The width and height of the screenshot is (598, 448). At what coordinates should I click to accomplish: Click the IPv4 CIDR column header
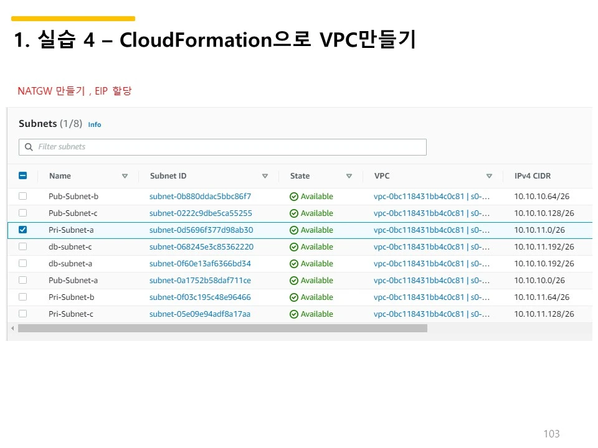coord(533,176)
